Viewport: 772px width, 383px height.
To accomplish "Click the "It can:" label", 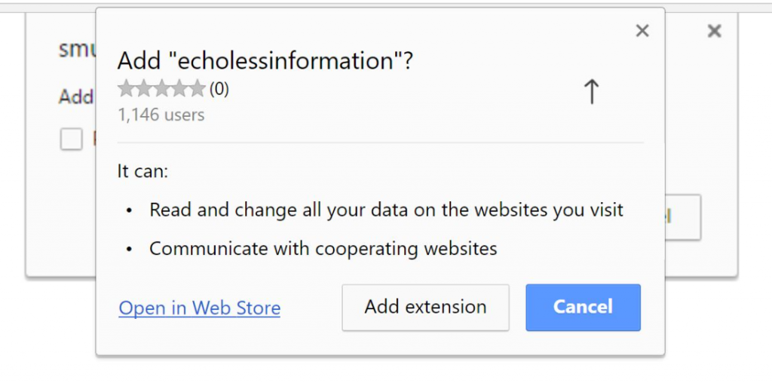I will tap(142, 171).
